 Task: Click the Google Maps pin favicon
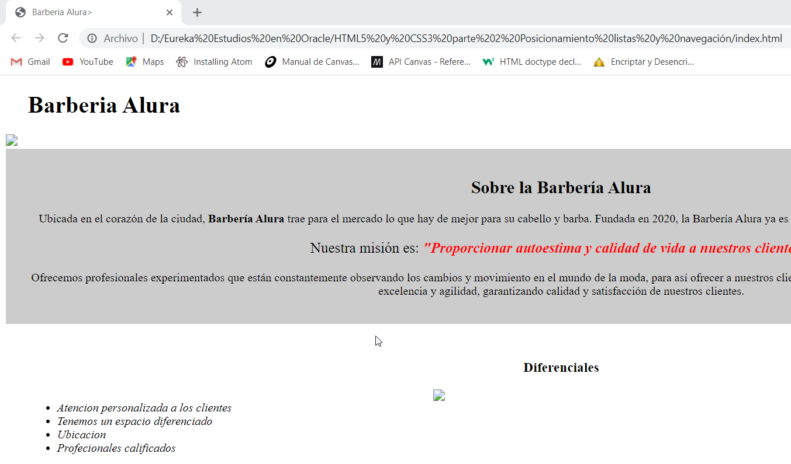tap(131, 62)
